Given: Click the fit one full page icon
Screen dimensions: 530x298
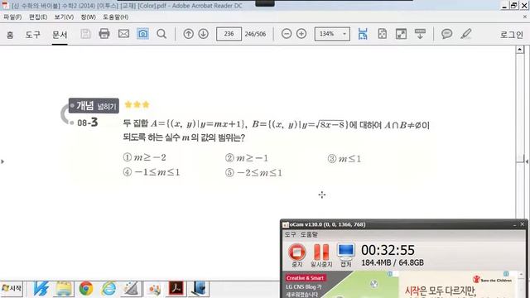Looking at the screenshot, I should [x=383, y=34].
